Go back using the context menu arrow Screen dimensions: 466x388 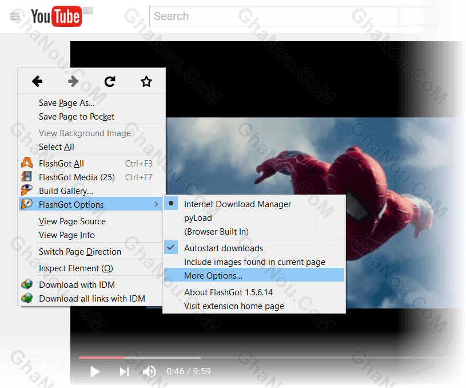pyautogui.click(x=37, y=81)
